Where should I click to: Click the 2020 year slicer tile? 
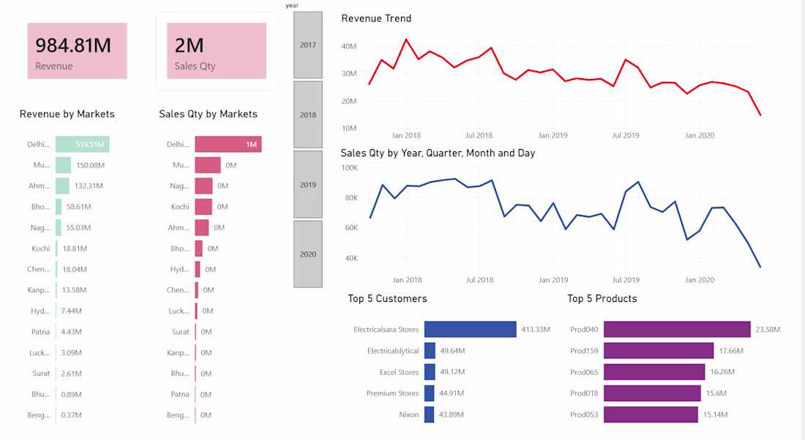pos(308,254)
